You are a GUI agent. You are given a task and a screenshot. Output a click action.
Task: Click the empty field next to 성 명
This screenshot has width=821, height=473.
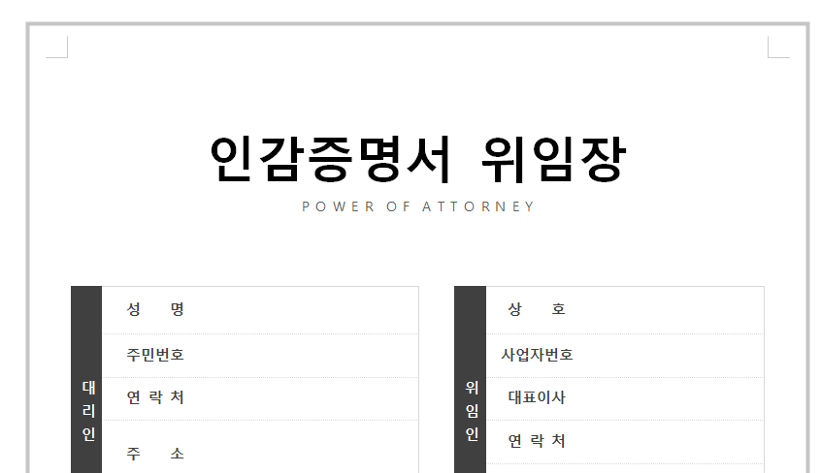pyautogui.click(x=307, y=310)
